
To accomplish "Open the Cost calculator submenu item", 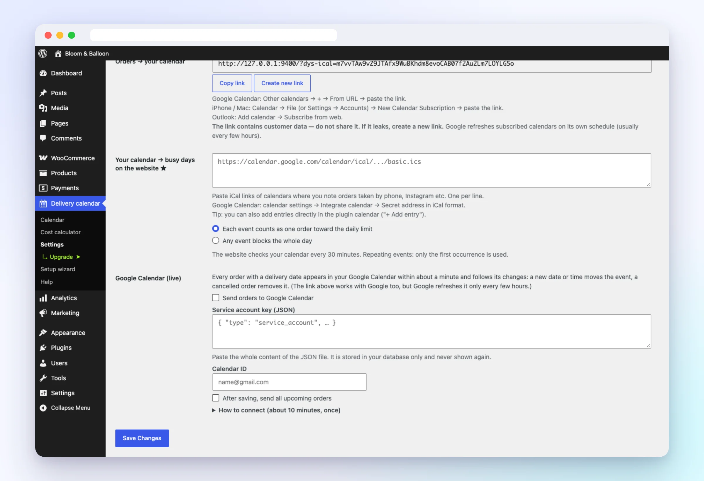I will tap(61, 232).
